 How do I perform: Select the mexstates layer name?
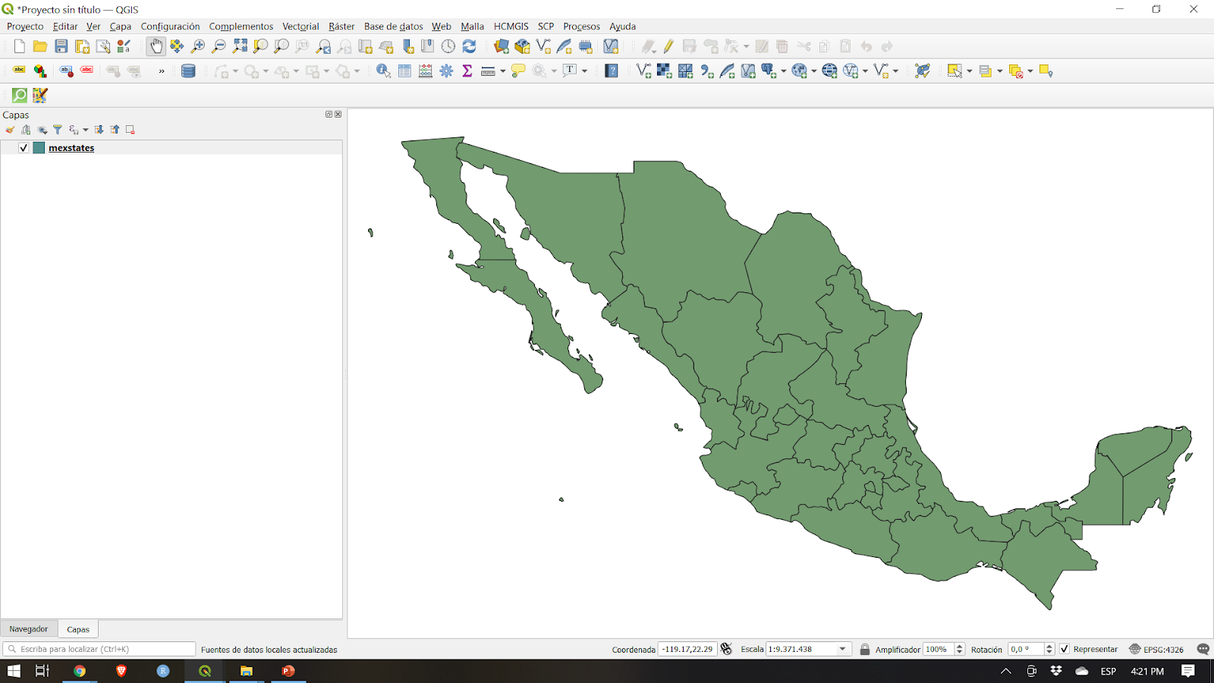pos(71,148)
